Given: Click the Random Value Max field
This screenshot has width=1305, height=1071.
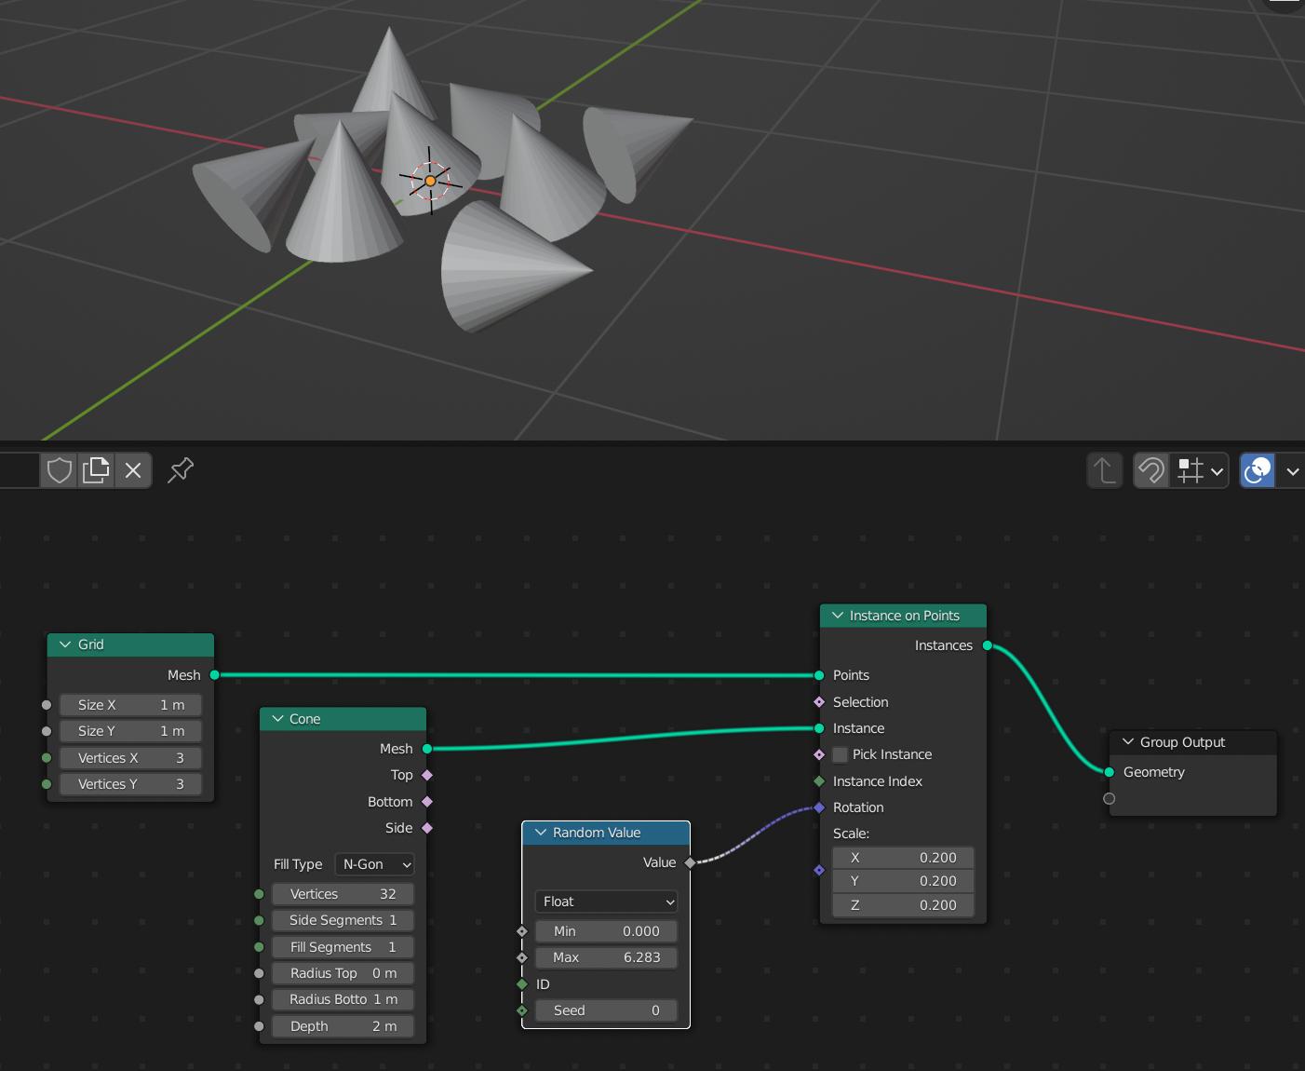Looking at the screenshot, I should [606, 957].
